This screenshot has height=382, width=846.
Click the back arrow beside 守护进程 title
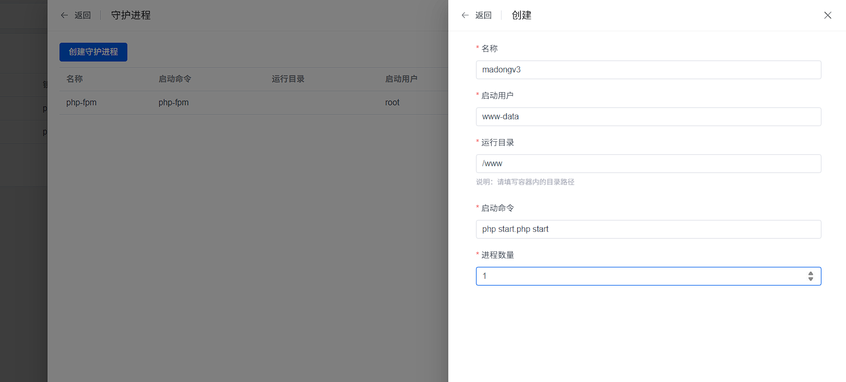click(64, 15)
